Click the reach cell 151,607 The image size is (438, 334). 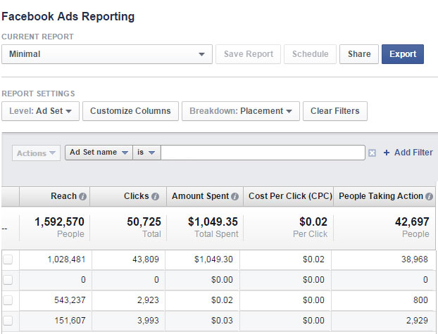70,321
